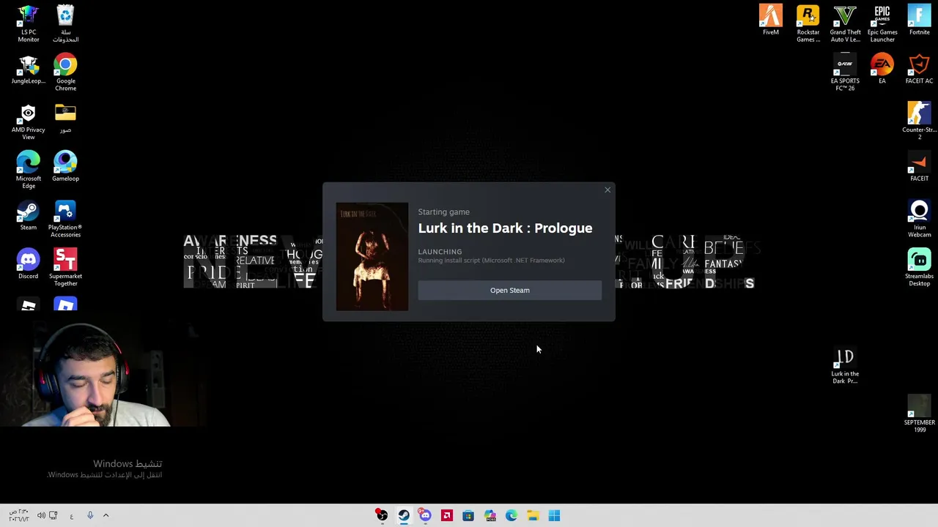
Task: Click the LAUNCHING status text
Action: pyautogui.click(x=440, y=252)
